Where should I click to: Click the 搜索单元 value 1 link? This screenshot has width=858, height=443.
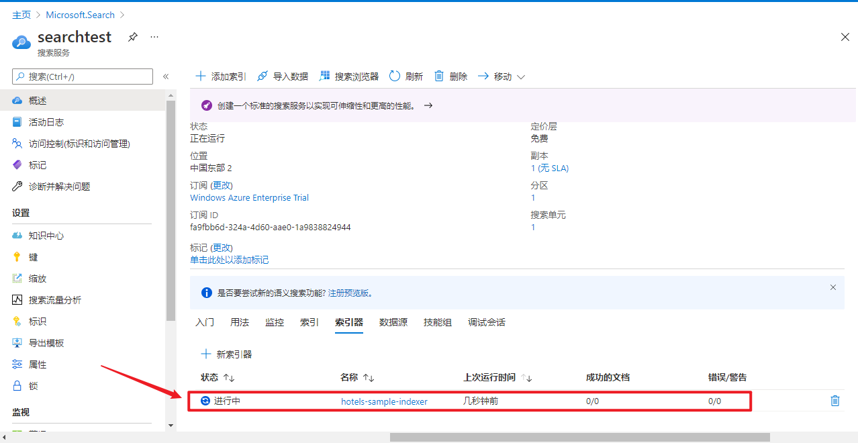point(533,227)
